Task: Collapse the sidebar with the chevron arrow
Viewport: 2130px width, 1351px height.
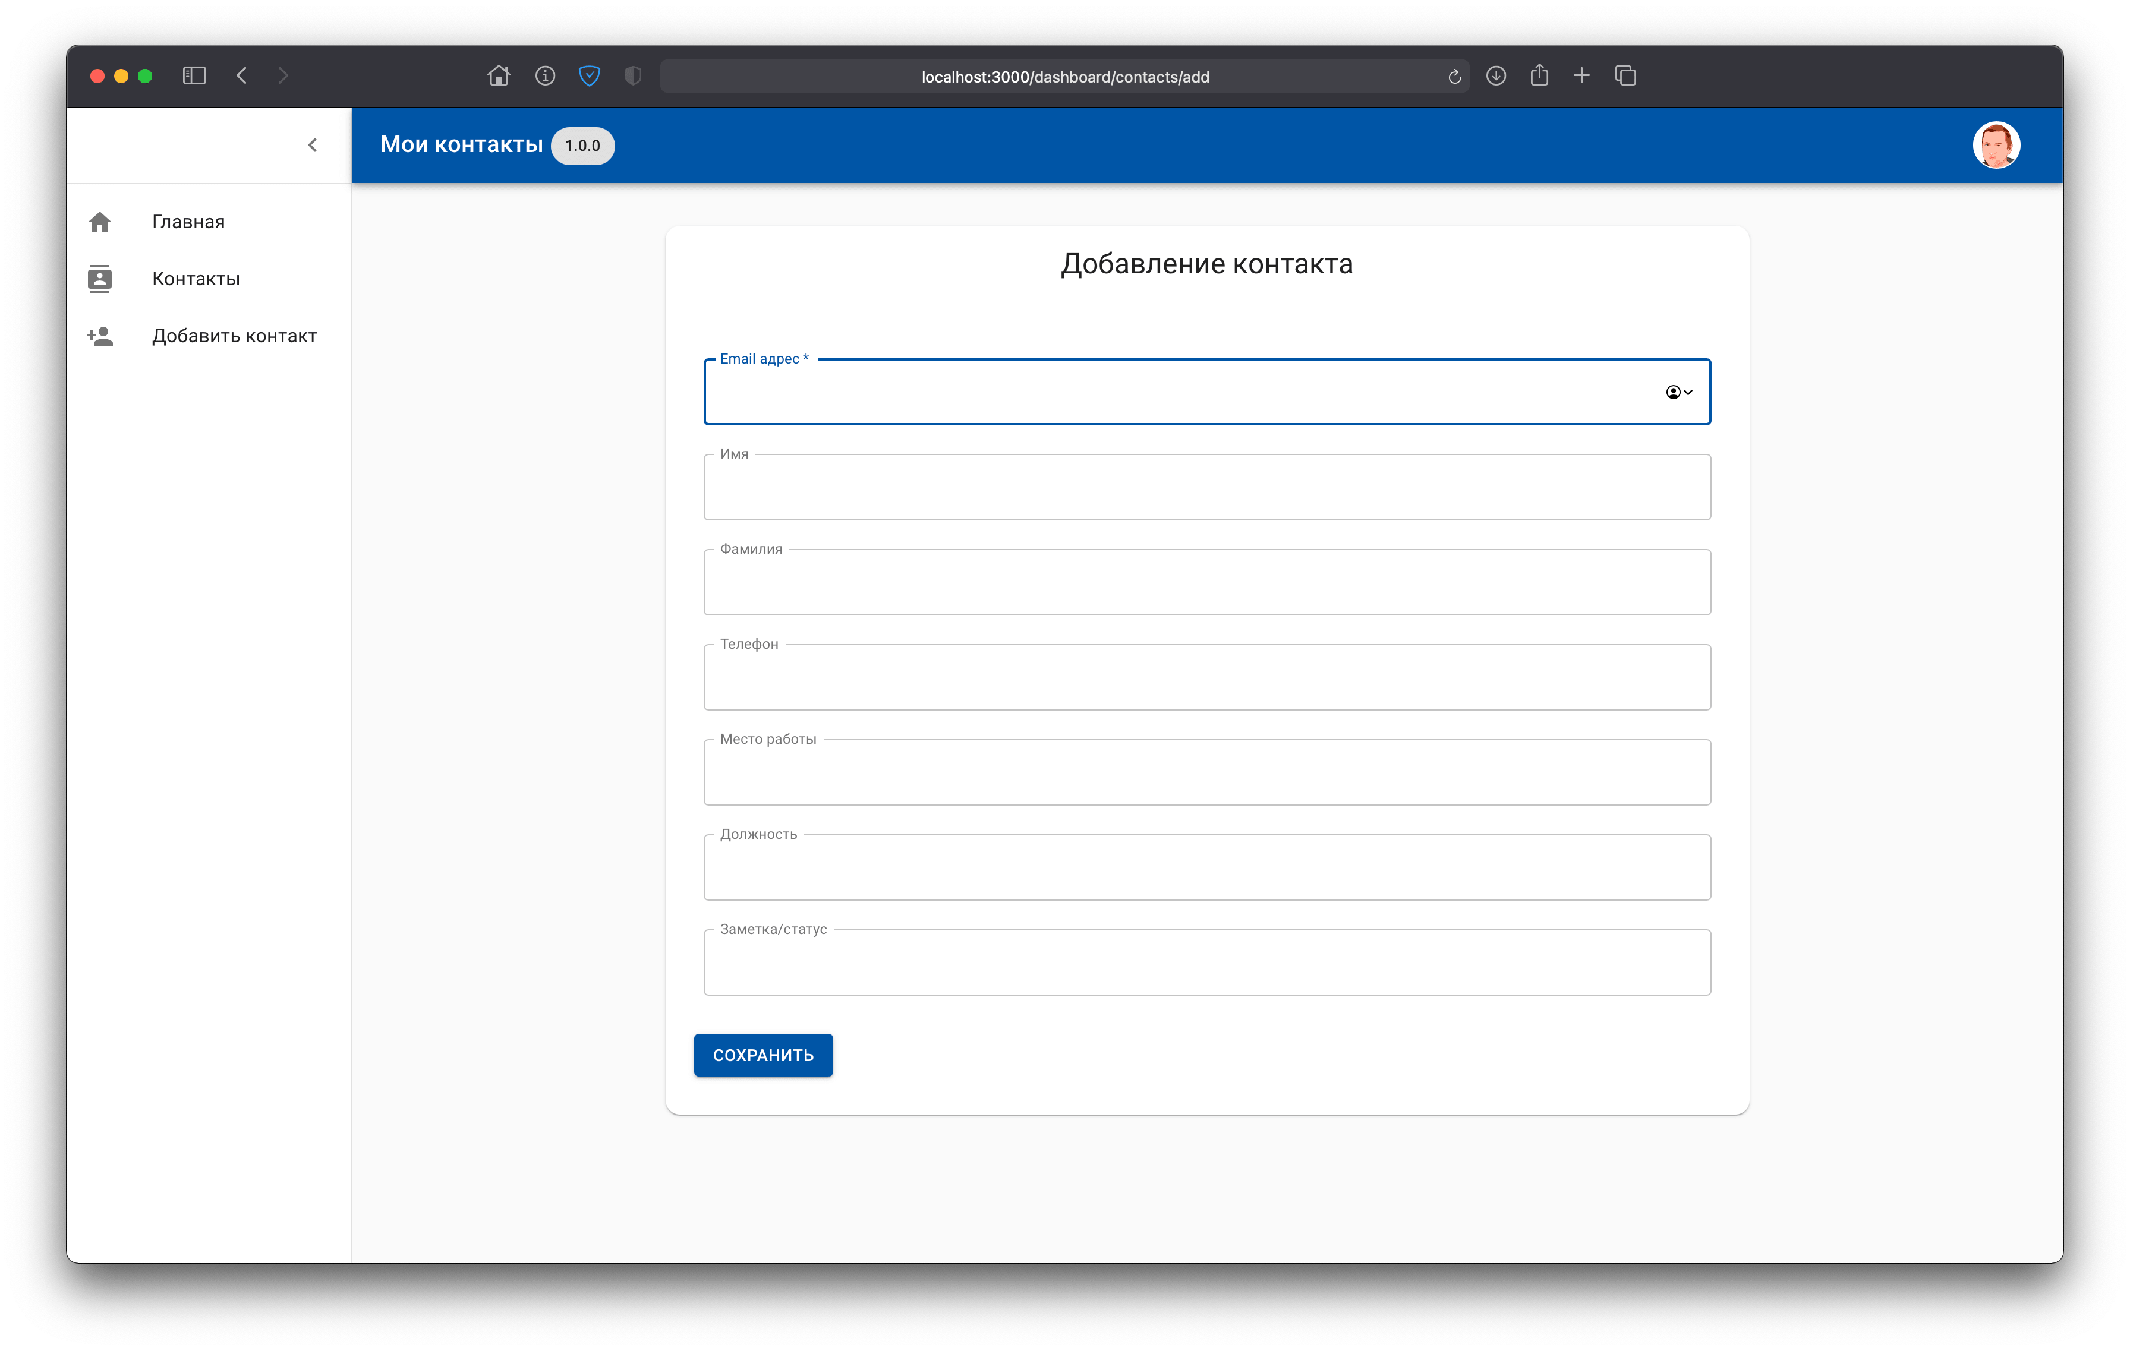Action: point(312,145)
